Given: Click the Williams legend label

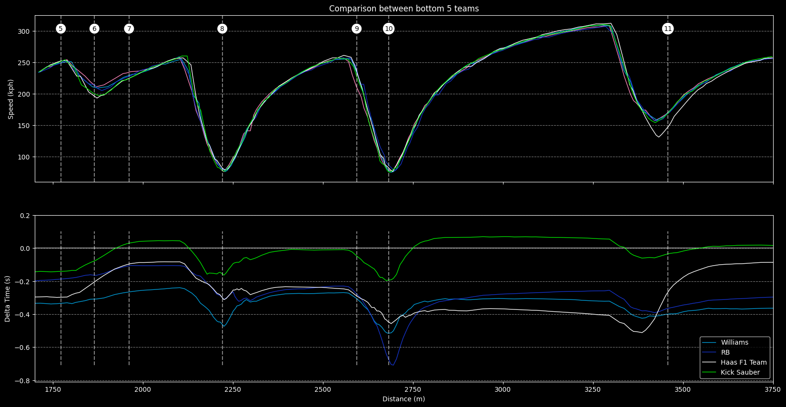Looking at the screenshot, I should click(x=735, y=343).
